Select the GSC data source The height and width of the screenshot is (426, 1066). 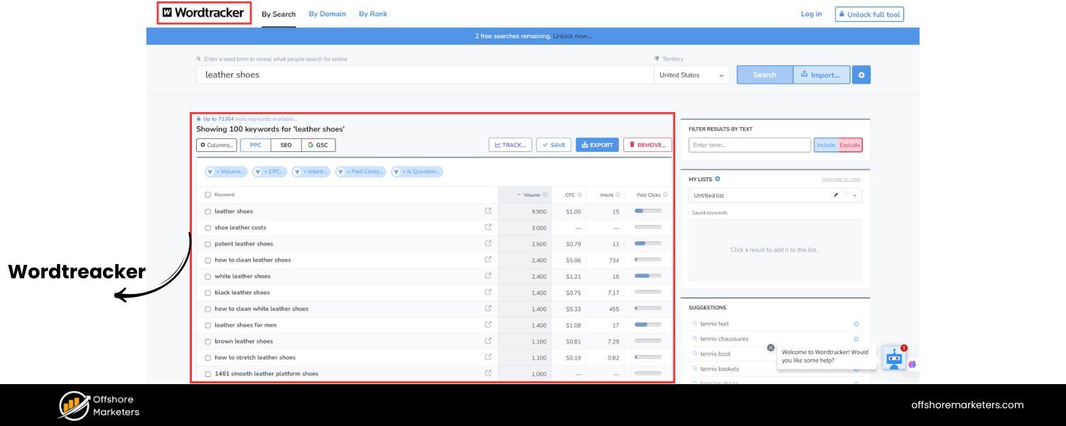click(317, 144)
